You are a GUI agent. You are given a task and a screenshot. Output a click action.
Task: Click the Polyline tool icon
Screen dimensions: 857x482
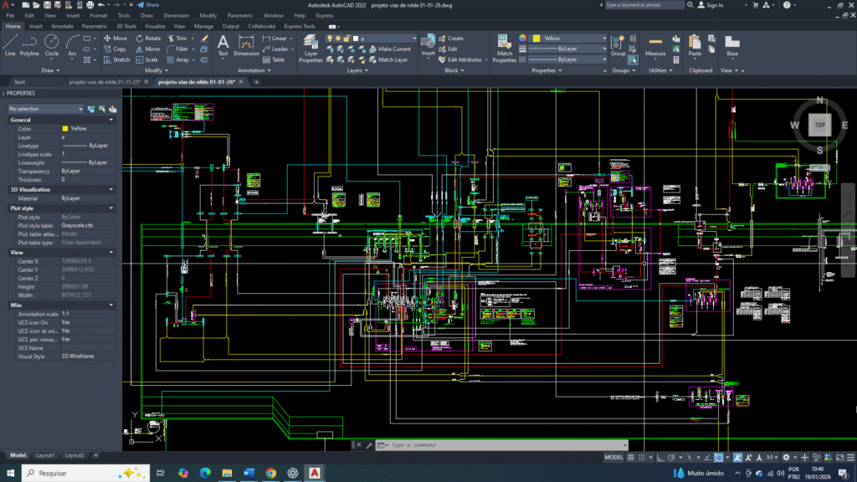(x=29, y=44)
